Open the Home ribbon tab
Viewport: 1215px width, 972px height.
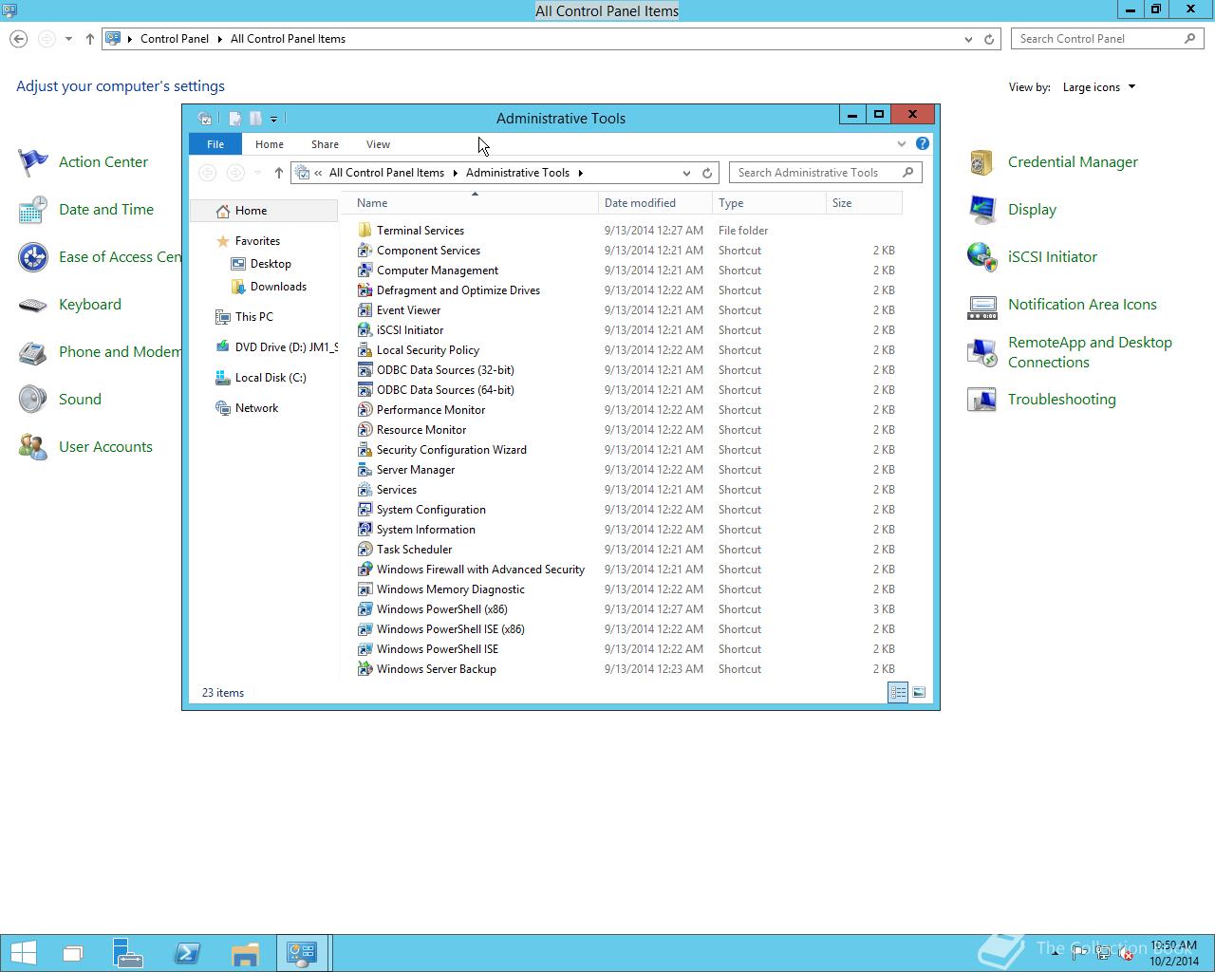[x=270, y=144]
